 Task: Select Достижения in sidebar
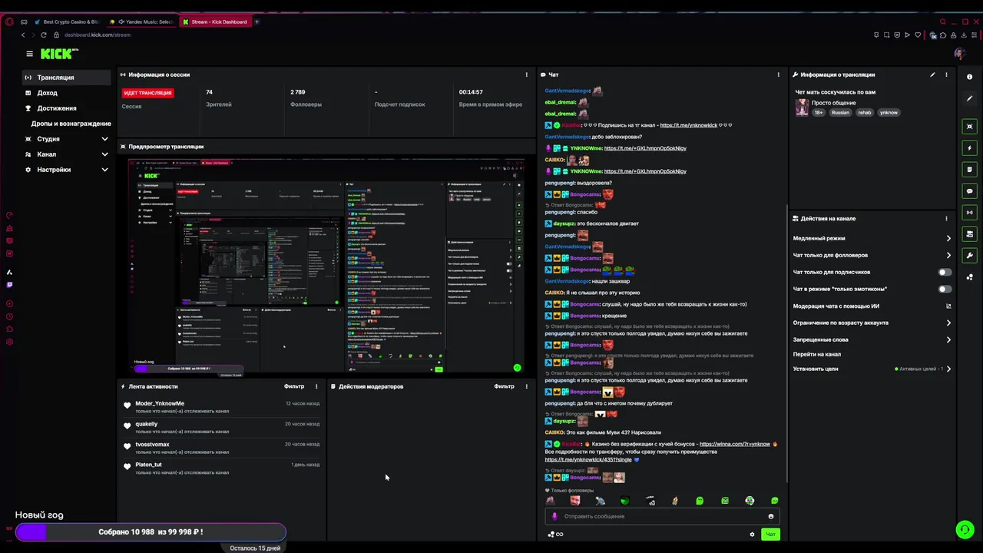tap(67, 108)
